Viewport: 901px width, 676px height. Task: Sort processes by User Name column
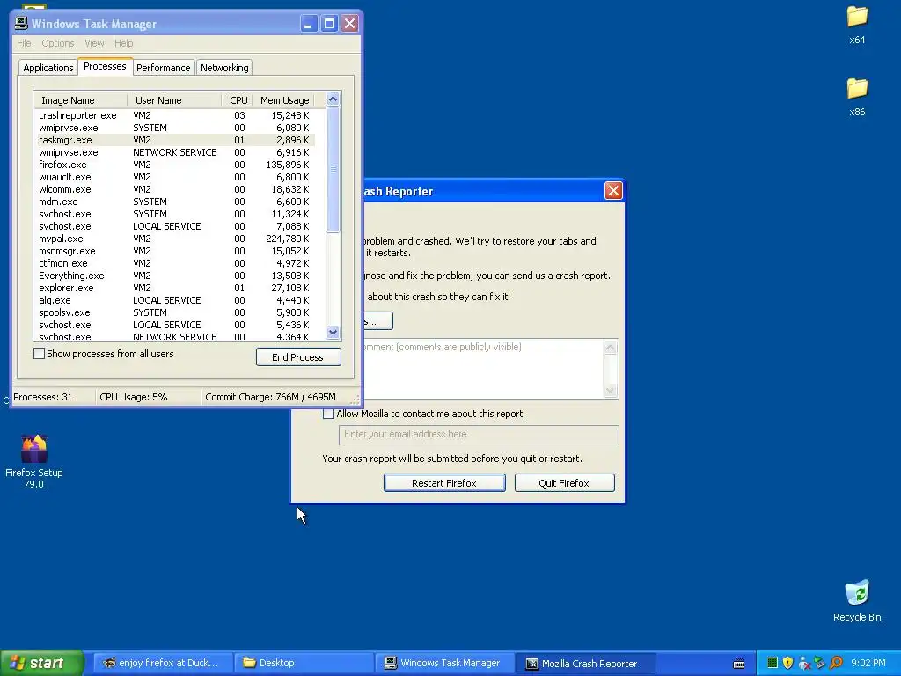174,100
